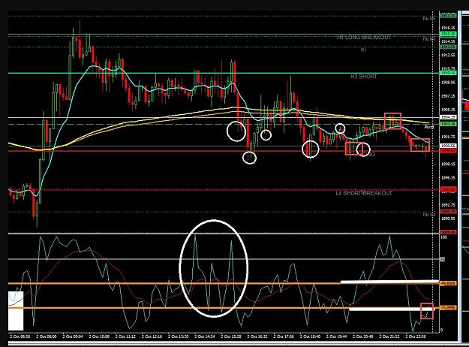Click the 2 Oct 13:20 time label
Screen dimensions: 469x347
(179, 336)
